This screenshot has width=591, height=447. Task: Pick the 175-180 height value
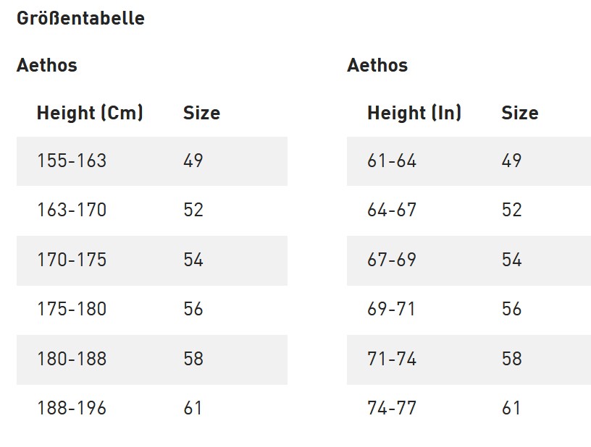72,309
